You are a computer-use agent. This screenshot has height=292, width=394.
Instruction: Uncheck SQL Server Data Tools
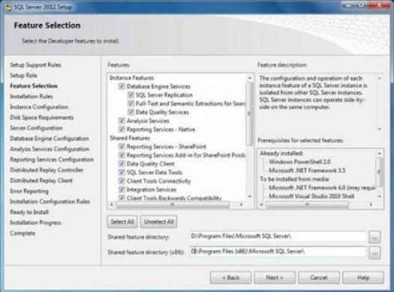click(x=122, y=172)
